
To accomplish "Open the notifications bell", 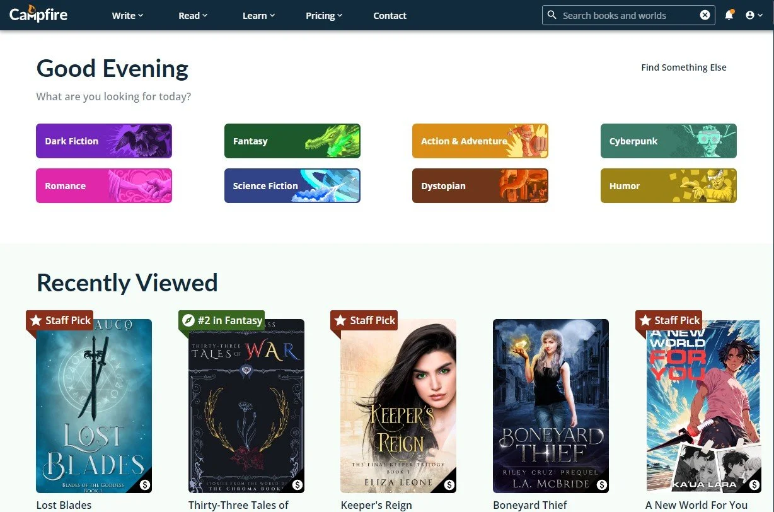I will [x=729, y=15].
